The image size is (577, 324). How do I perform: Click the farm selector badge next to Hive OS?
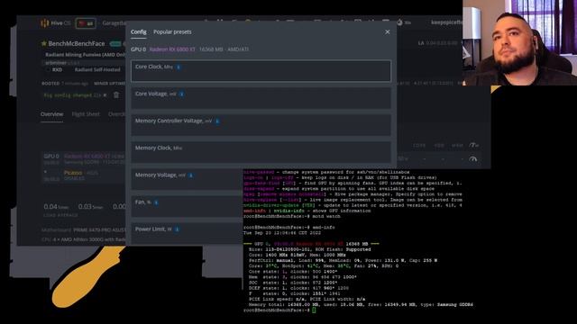(86, 23)
